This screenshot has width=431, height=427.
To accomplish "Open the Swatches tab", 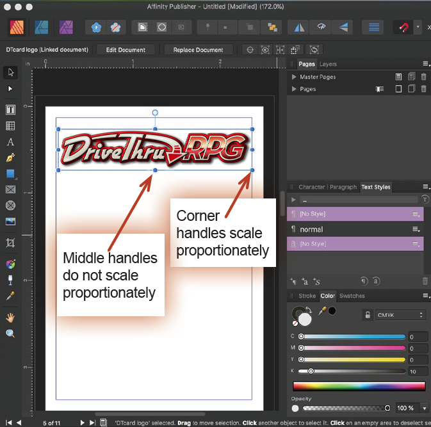I will pyautogui.click(x=352, y=296).
